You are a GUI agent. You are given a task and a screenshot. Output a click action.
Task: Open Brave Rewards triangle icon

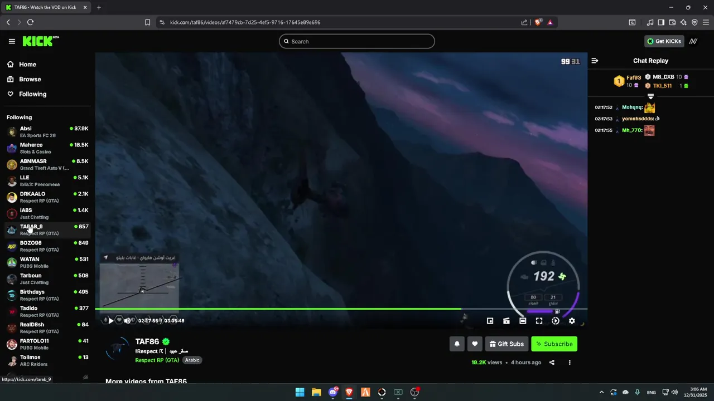pyautogui.click(x=550, y=22)
